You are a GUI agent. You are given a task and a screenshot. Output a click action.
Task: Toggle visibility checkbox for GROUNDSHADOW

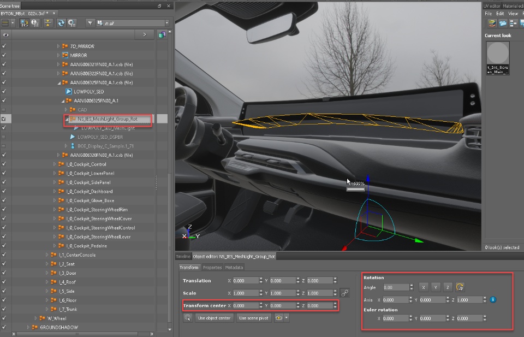pyautogui.click(x=4, y=327)
